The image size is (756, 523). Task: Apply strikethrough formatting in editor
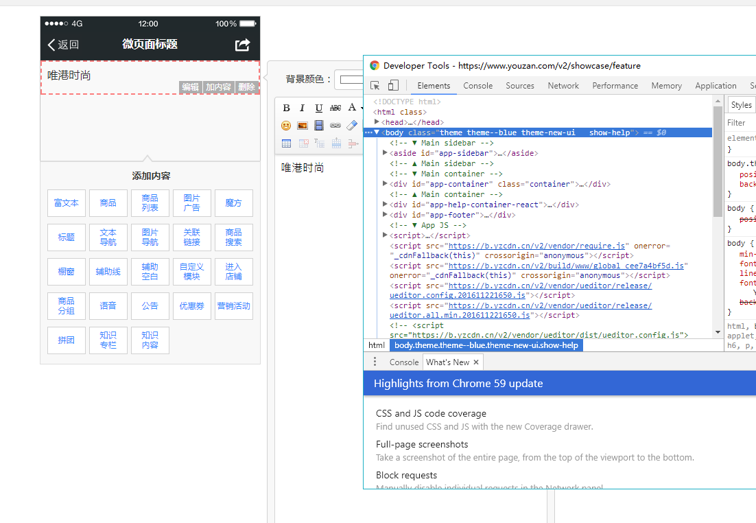pyautogui.click(x=335, y=108)
